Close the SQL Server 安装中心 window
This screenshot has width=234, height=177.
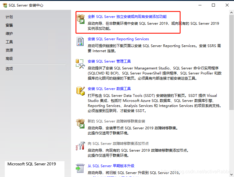(x=227, y=5)
